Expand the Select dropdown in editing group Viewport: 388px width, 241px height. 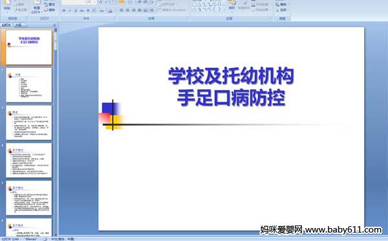(288, 10)
